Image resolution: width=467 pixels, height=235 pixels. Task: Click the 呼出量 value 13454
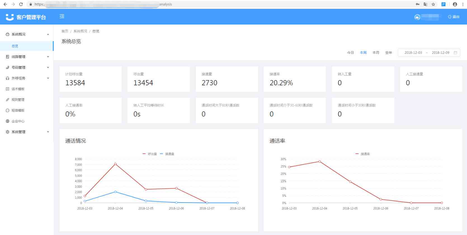point(143,83)
